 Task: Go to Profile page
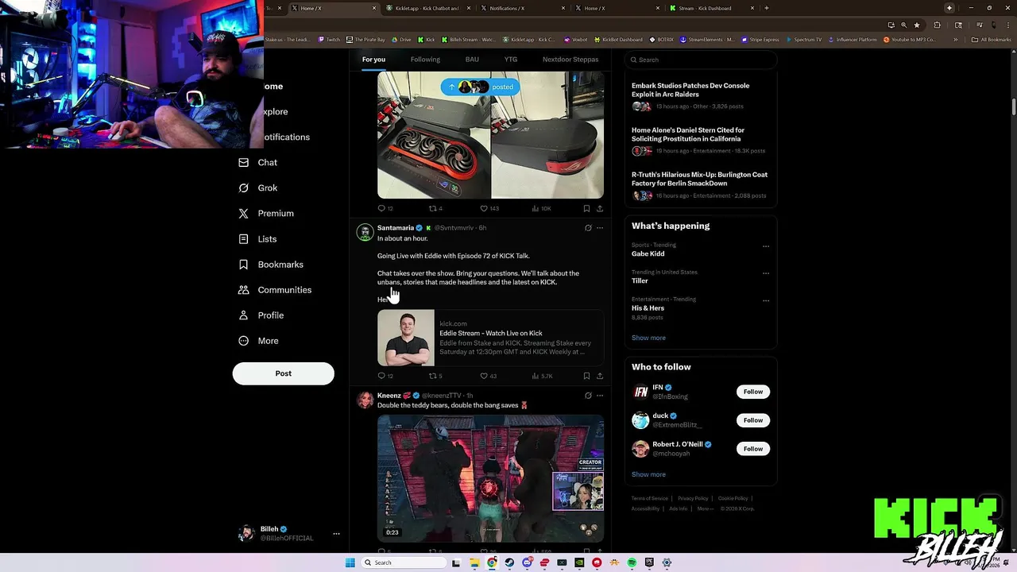pyautogui.click(x=261, y=315)
